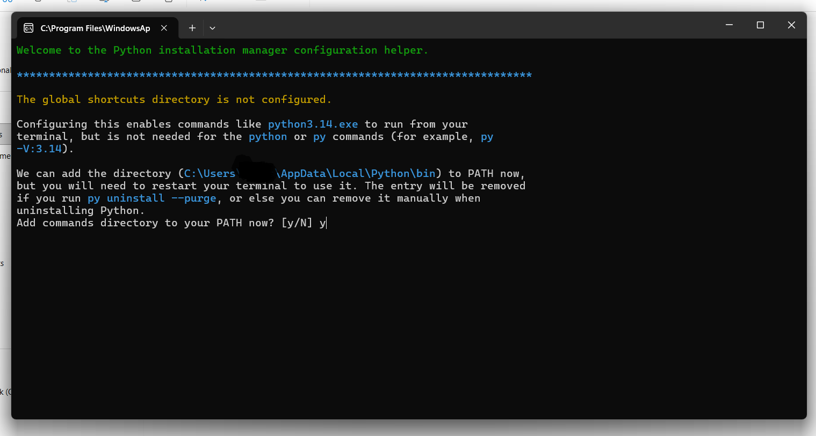This screenshot has height=436, width=816.
Task: Minimize the terminal window
Action: [x=729, y=25]
